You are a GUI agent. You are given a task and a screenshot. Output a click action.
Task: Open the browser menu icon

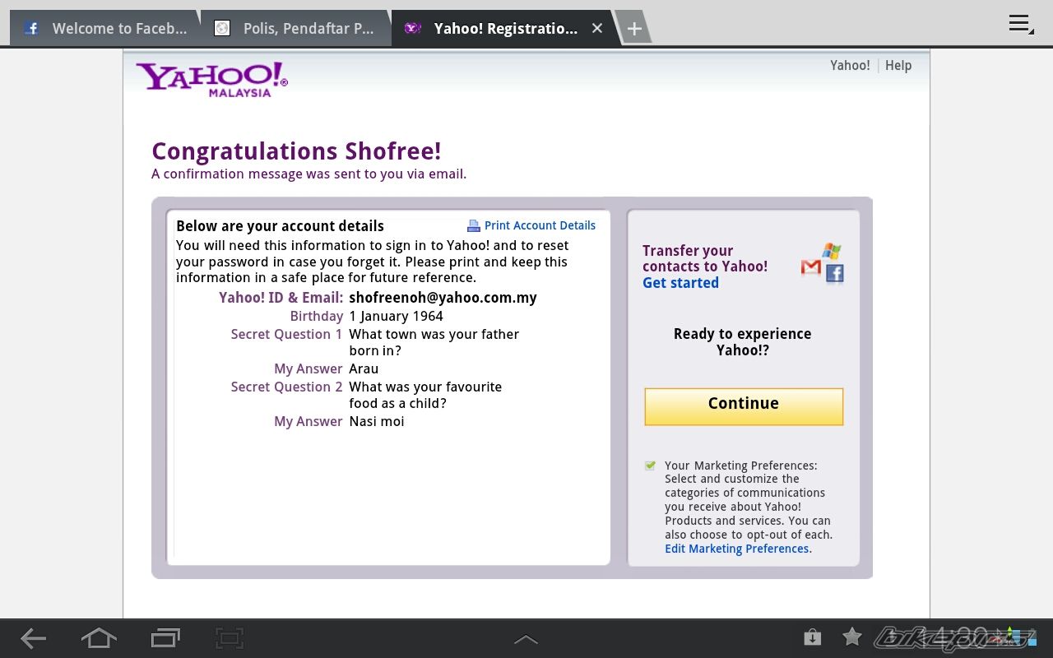[x=1020, y=25]
